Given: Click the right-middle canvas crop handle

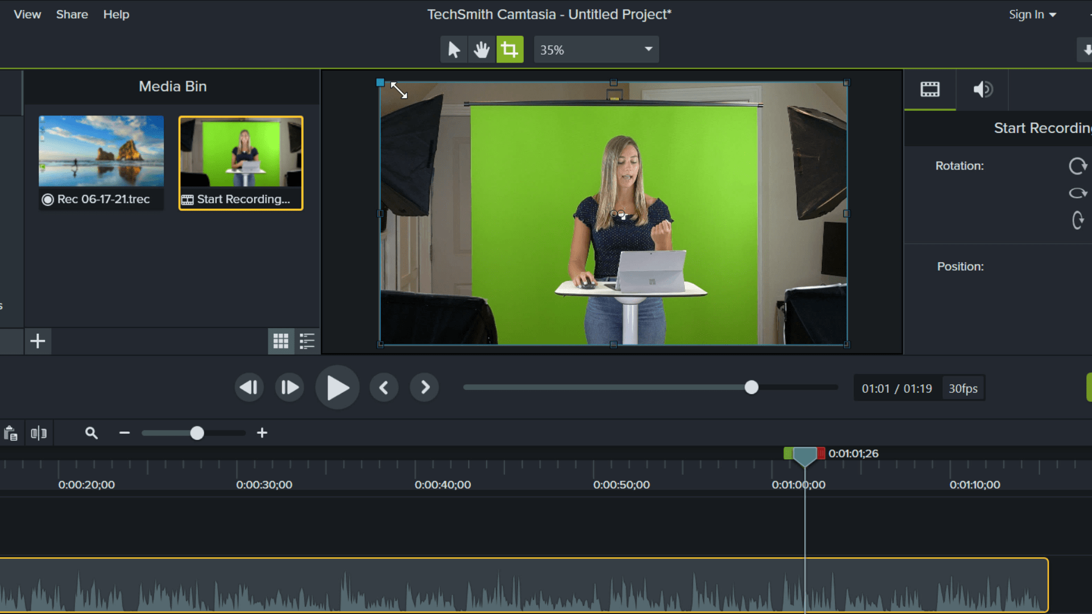Looking at the screenshot, I should coord(847,214).
